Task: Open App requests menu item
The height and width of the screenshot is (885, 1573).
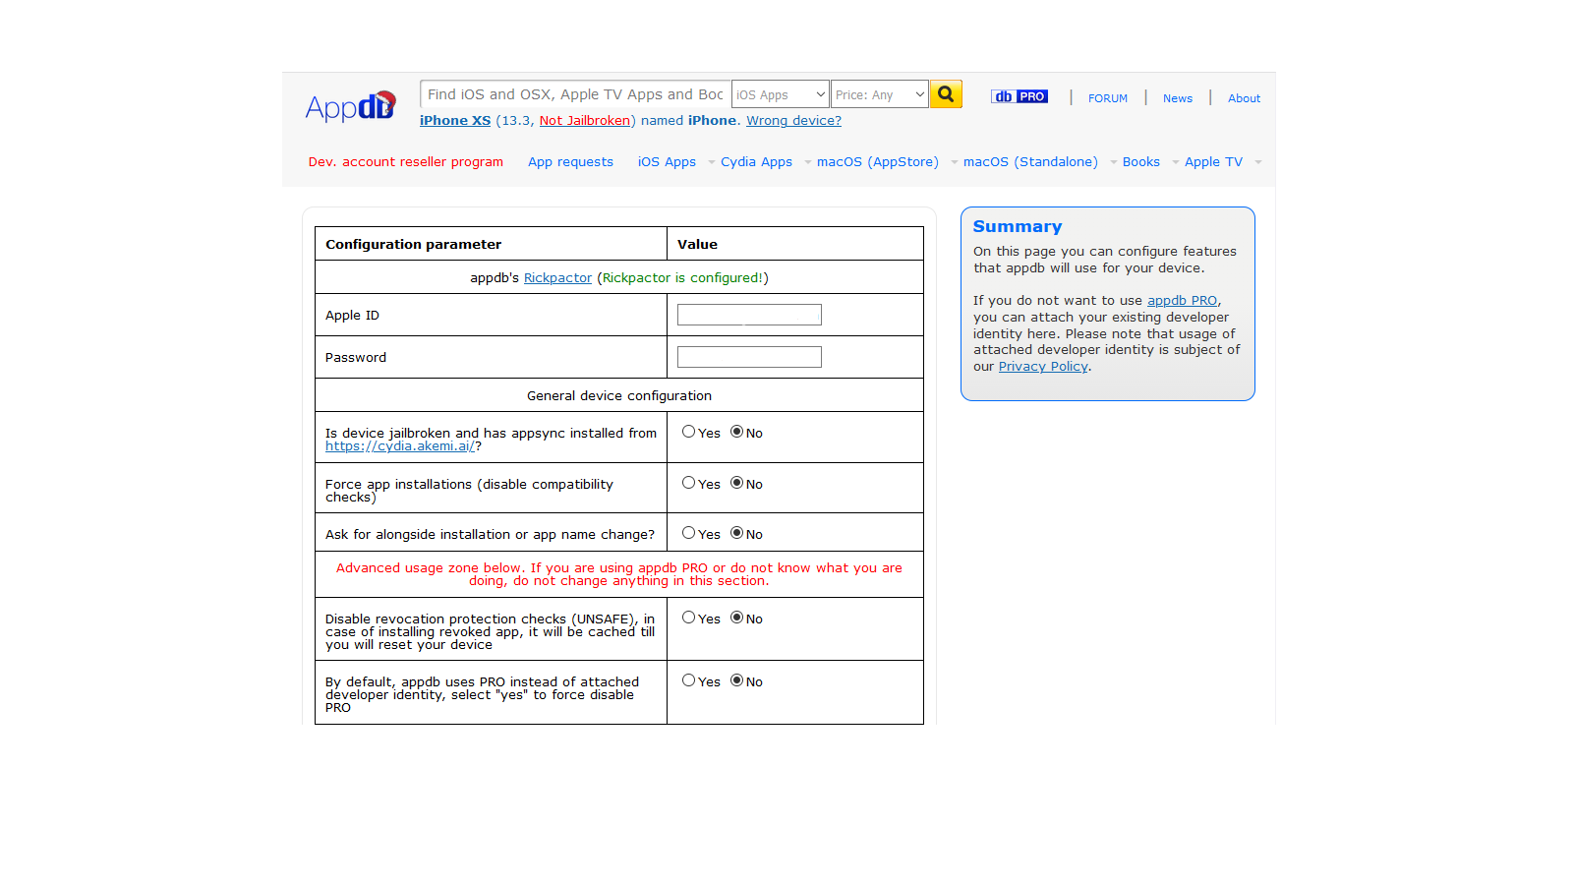Action: point(570,162)
